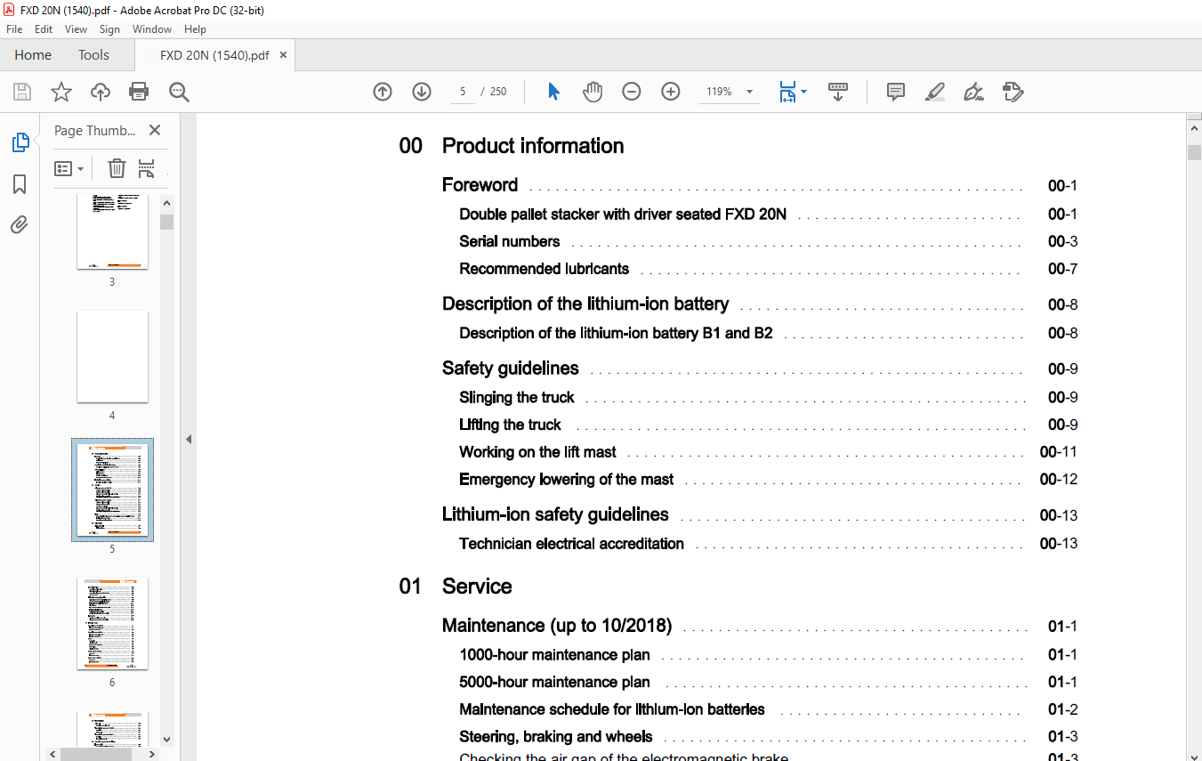Go to previous page arrow
Screen dimensions: 1202x761
383,92
